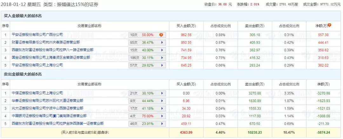Click buy amount 862.56
The image size is (343, 139).
(187, 35)
